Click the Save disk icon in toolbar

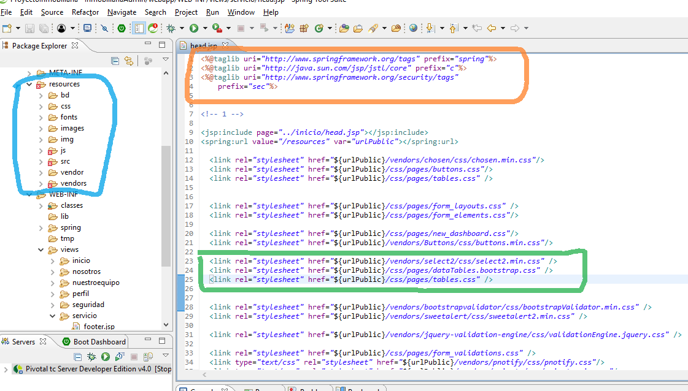(29, 28)
